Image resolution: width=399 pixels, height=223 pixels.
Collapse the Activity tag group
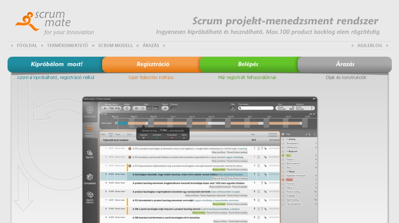[287, 139]
